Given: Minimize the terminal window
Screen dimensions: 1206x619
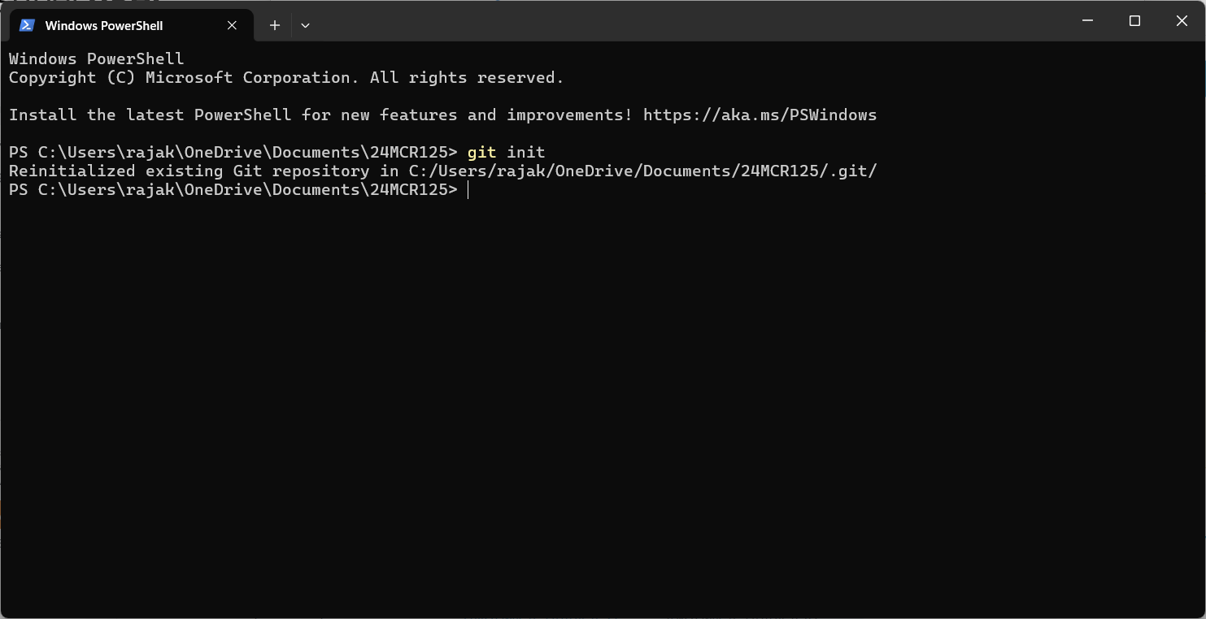Looking at the screenshot, I should click(x=1088, y=21).
